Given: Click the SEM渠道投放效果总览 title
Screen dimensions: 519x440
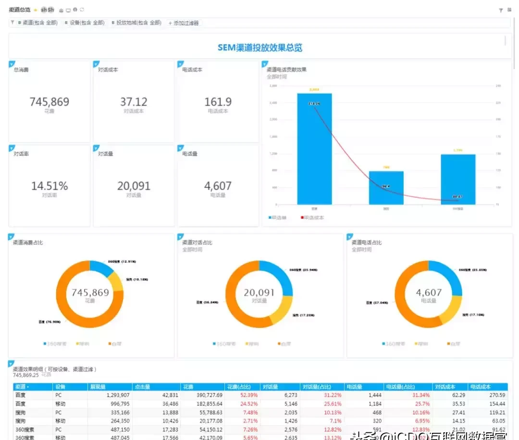Looking at the screenshot, I should click(260, 48).
